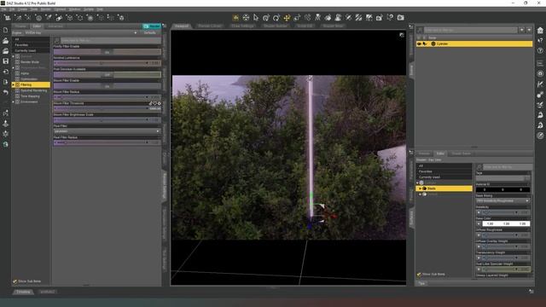Toggle Show Sub Items in Surfaces pane
The image size is (546, 307).
pos(419,275)
